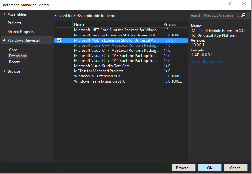Click the UAP 10.0.0.1 targets value

point(202,55)
